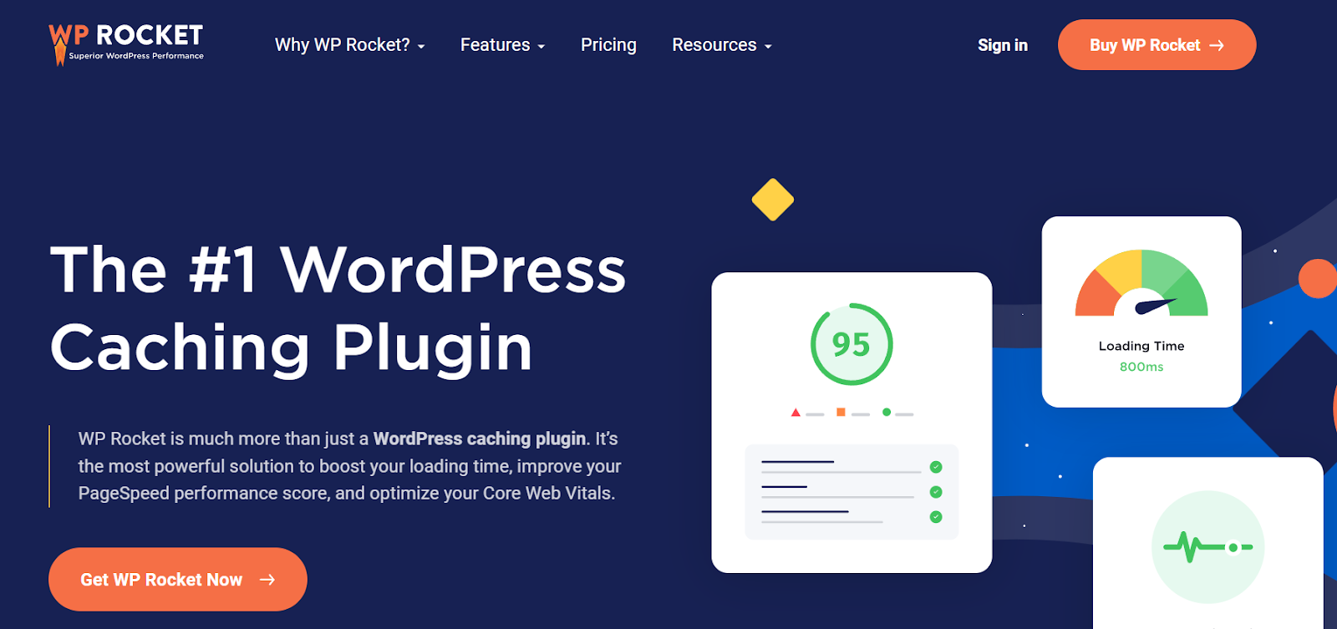Viewport: 1337px width, 629px height.
Task: Click the 95 score circle
Action: tap(852, 344)
